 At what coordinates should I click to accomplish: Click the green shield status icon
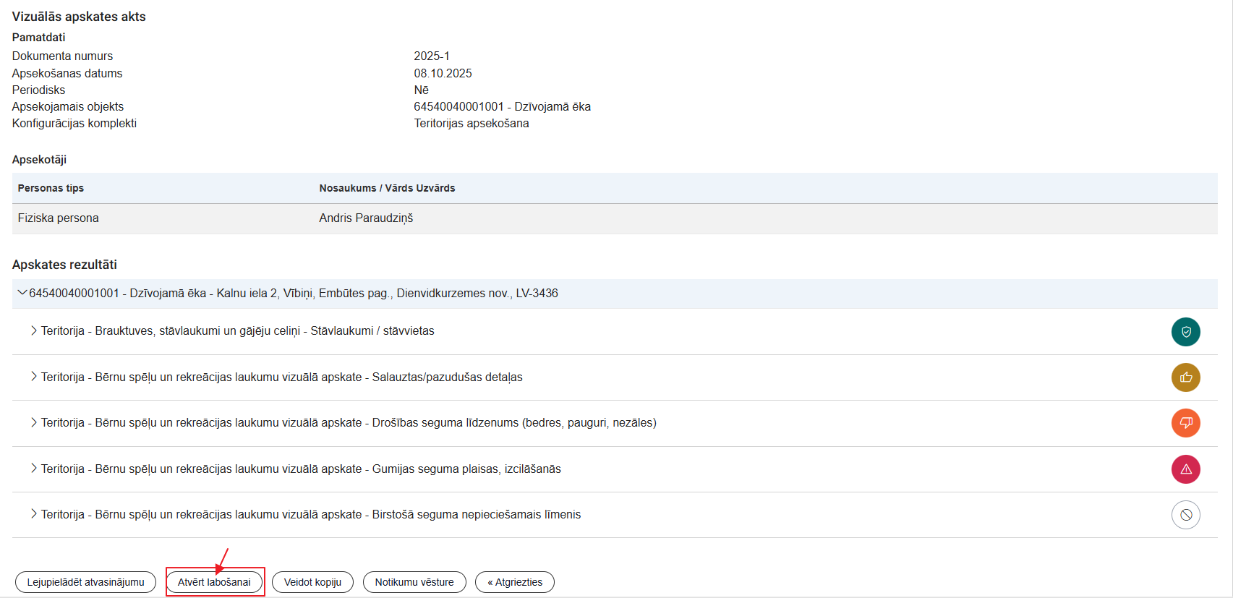pos(1185,332)
